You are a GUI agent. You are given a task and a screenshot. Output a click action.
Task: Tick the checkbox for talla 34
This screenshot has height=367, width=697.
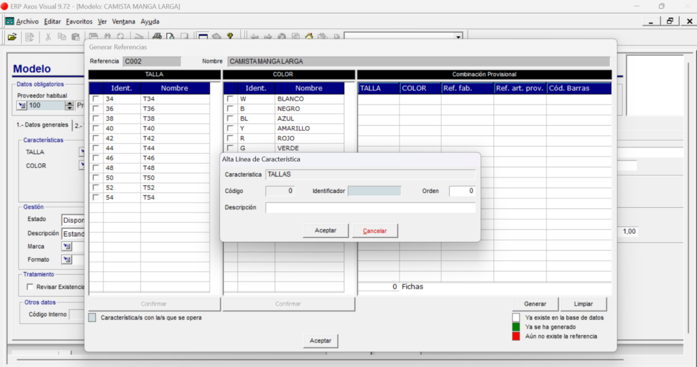(x=96, y=99)
